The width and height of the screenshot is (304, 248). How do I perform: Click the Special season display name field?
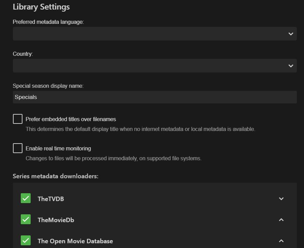pyautogui.click(x=155, y=97)
